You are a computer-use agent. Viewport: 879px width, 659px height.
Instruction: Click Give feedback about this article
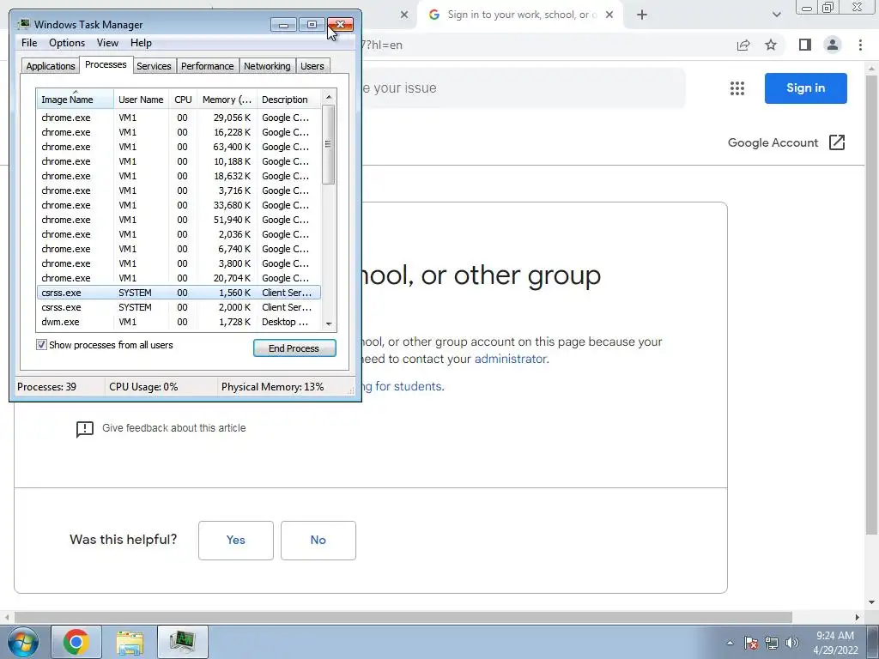[x=173, y=428]
